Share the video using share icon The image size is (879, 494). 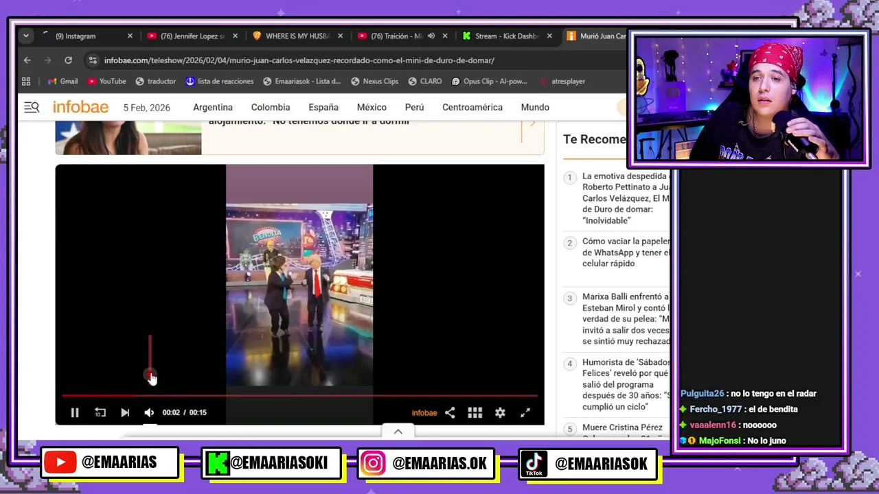450,412
